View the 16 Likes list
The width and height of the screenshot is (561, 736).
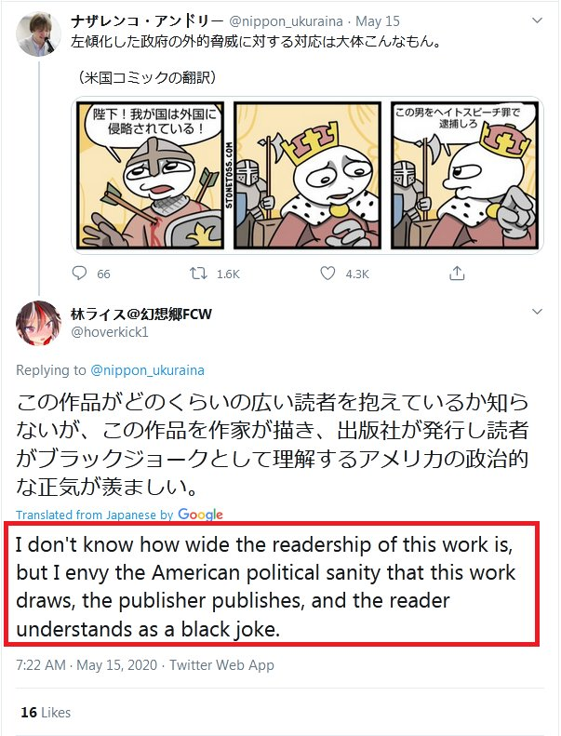(x=46, y=713)
